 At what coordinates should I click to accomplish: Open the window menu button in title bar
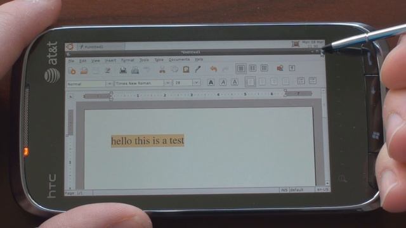[x=69, y=54]
